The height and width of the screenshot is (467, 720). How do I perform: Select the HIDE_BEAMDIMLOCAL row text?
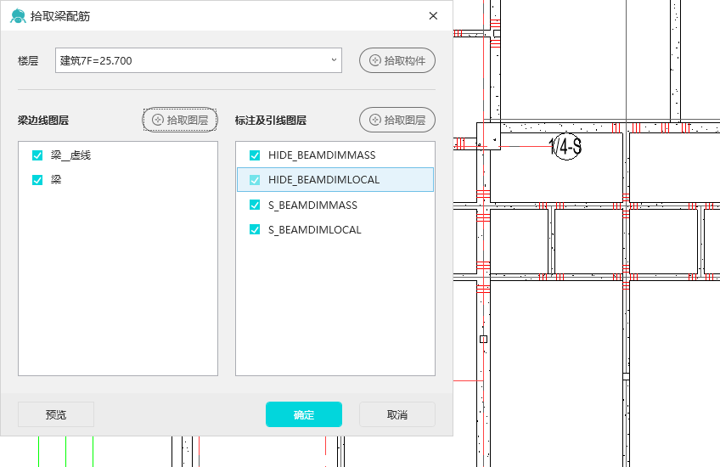(323, 179)
